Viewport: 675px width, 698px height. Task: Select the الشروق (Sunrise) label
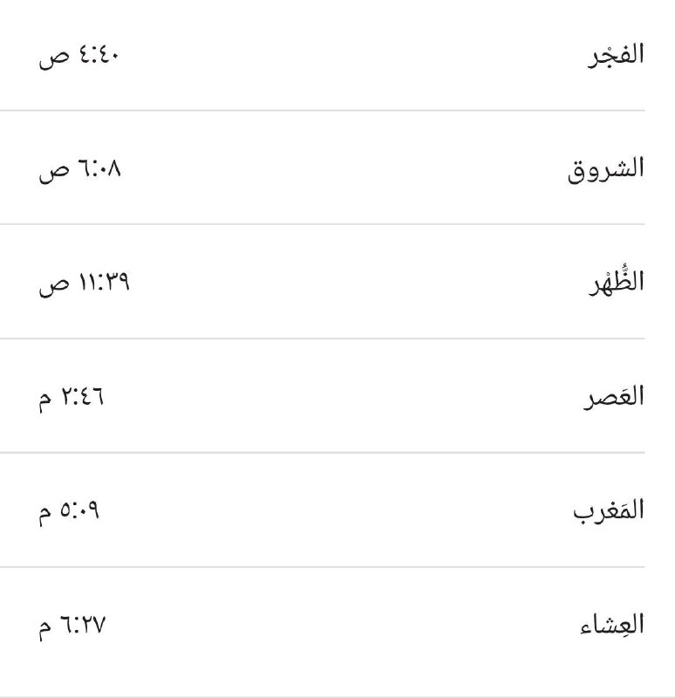(606, 168)
